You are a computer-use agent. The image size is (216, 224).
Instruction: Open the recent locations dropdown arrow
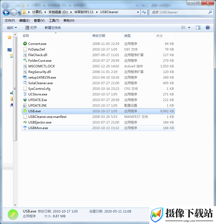pos(19,12)
